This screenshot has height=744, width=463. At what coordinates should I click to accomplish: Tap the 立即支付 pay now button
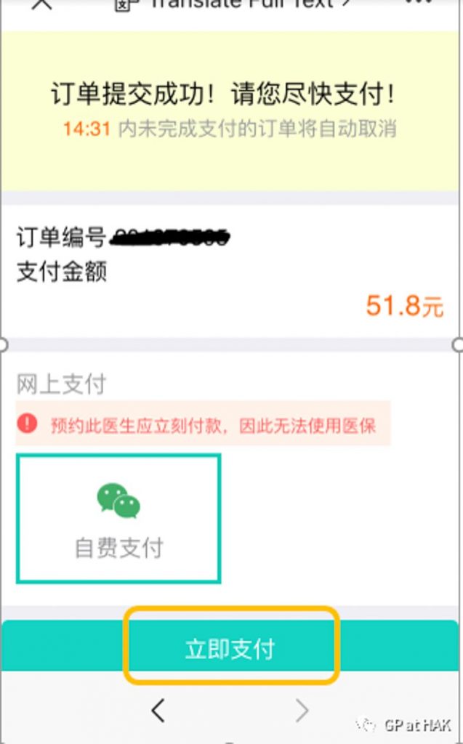[230, 649]
